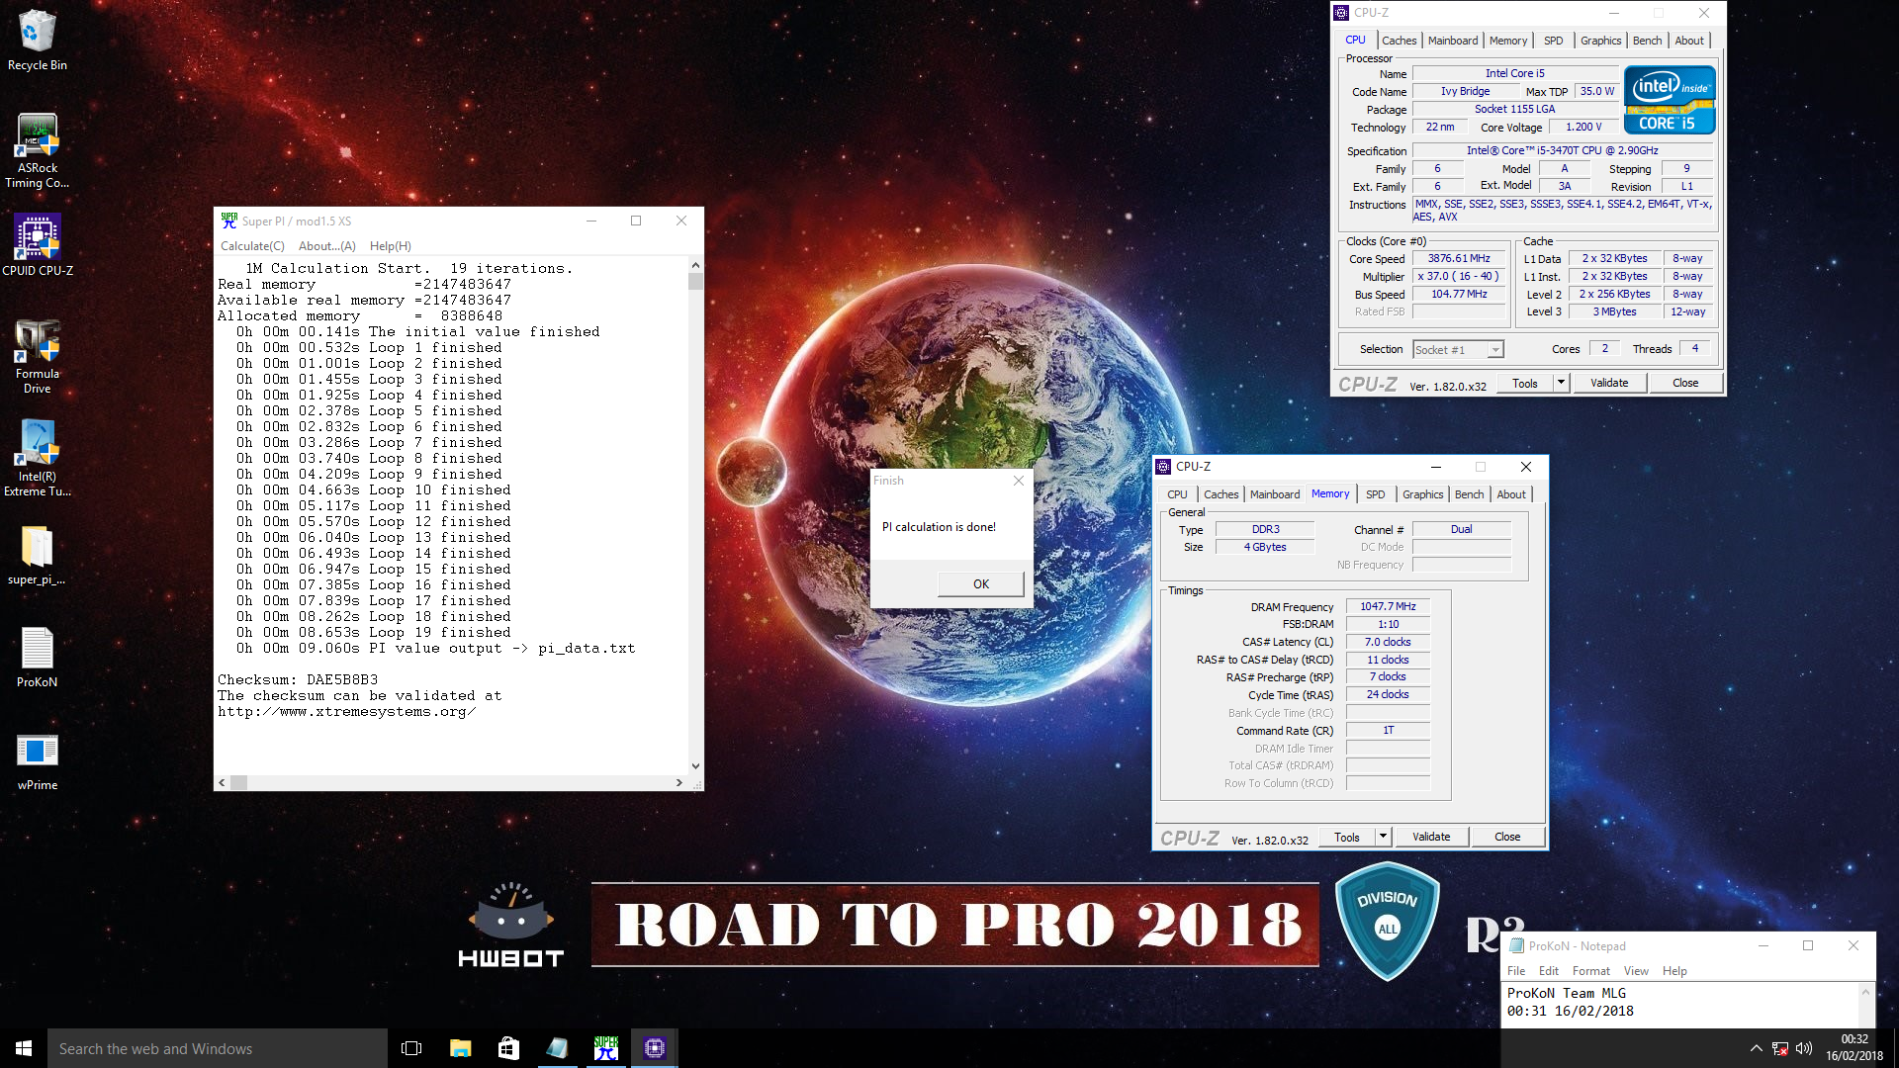The height and width of the screenshot is (1068, 1899).
Task: Open ASRock Timing Configurator desktop icon
Action: pos(38,150)
